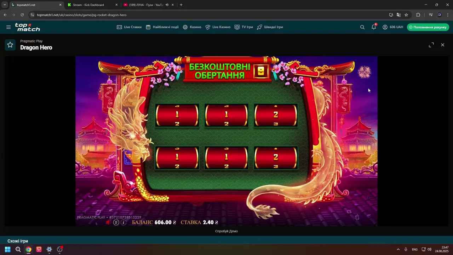The width and height of the screenshot is (453, 255).
Task: Open Chrome extensions puzzle icon
Action: coord(418,15)
